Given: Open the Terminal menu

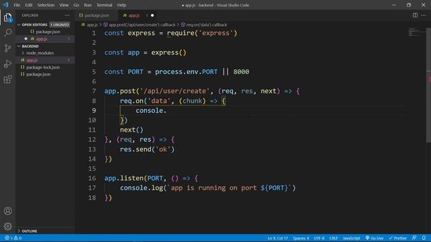Looking at the screenshot, I should click(104, 5).
